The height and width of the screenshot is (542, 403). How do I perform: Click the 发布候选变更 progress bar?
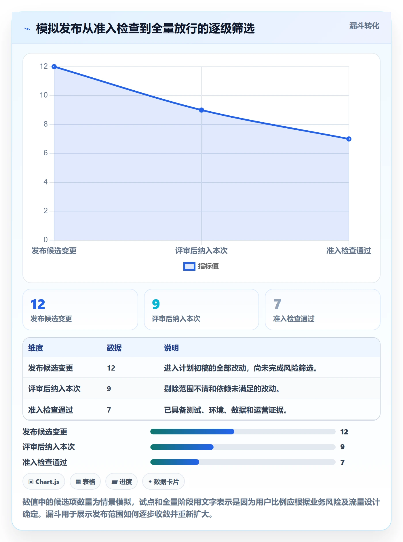[243, 432]
